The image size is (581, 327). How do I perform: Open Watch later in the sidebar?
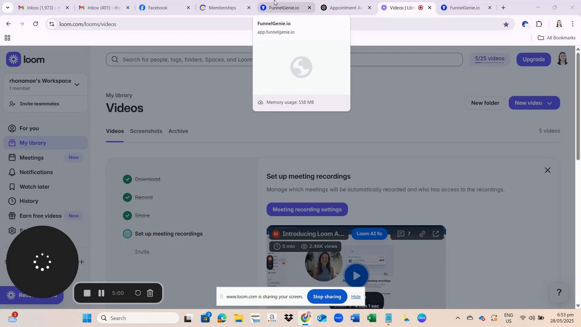45,187
